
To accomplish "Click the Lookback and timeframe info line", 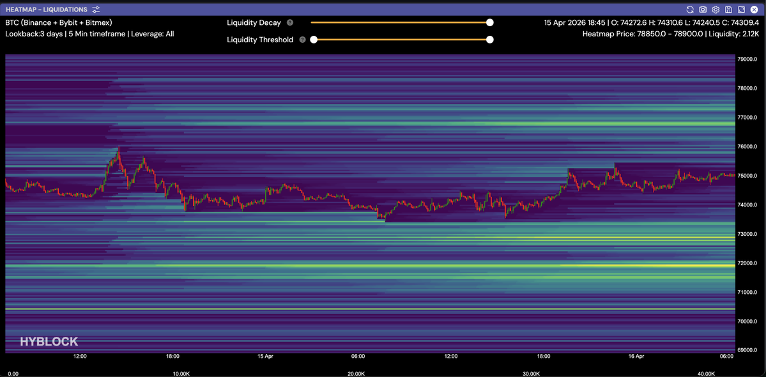I will pos(89,34).
